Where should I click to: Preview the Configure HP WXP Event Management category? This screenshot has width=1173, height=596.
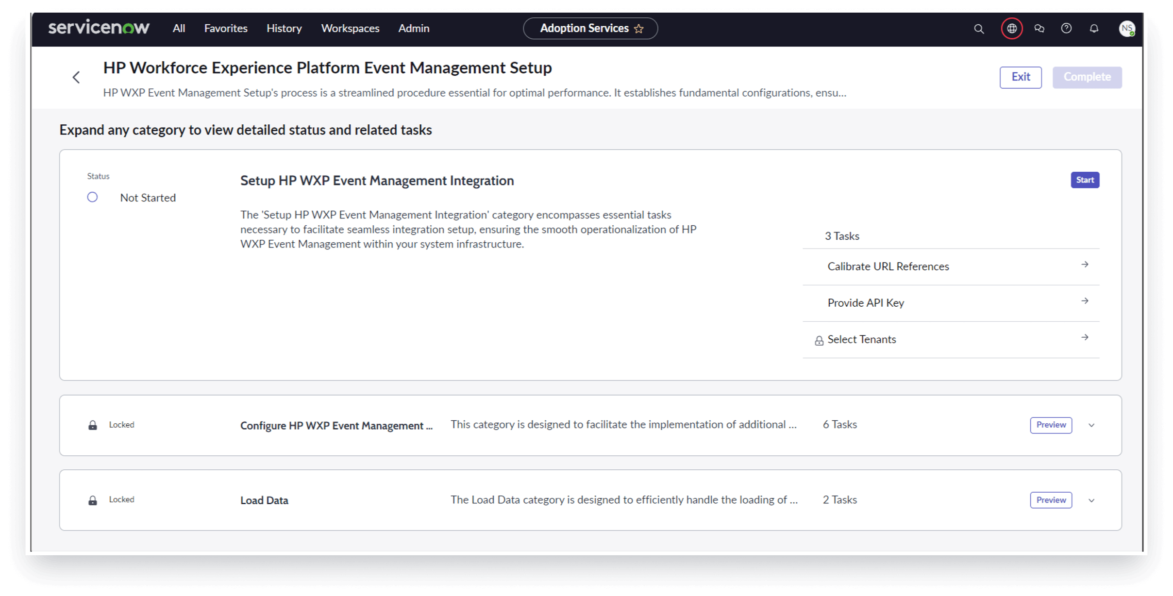click(1051, 425)
